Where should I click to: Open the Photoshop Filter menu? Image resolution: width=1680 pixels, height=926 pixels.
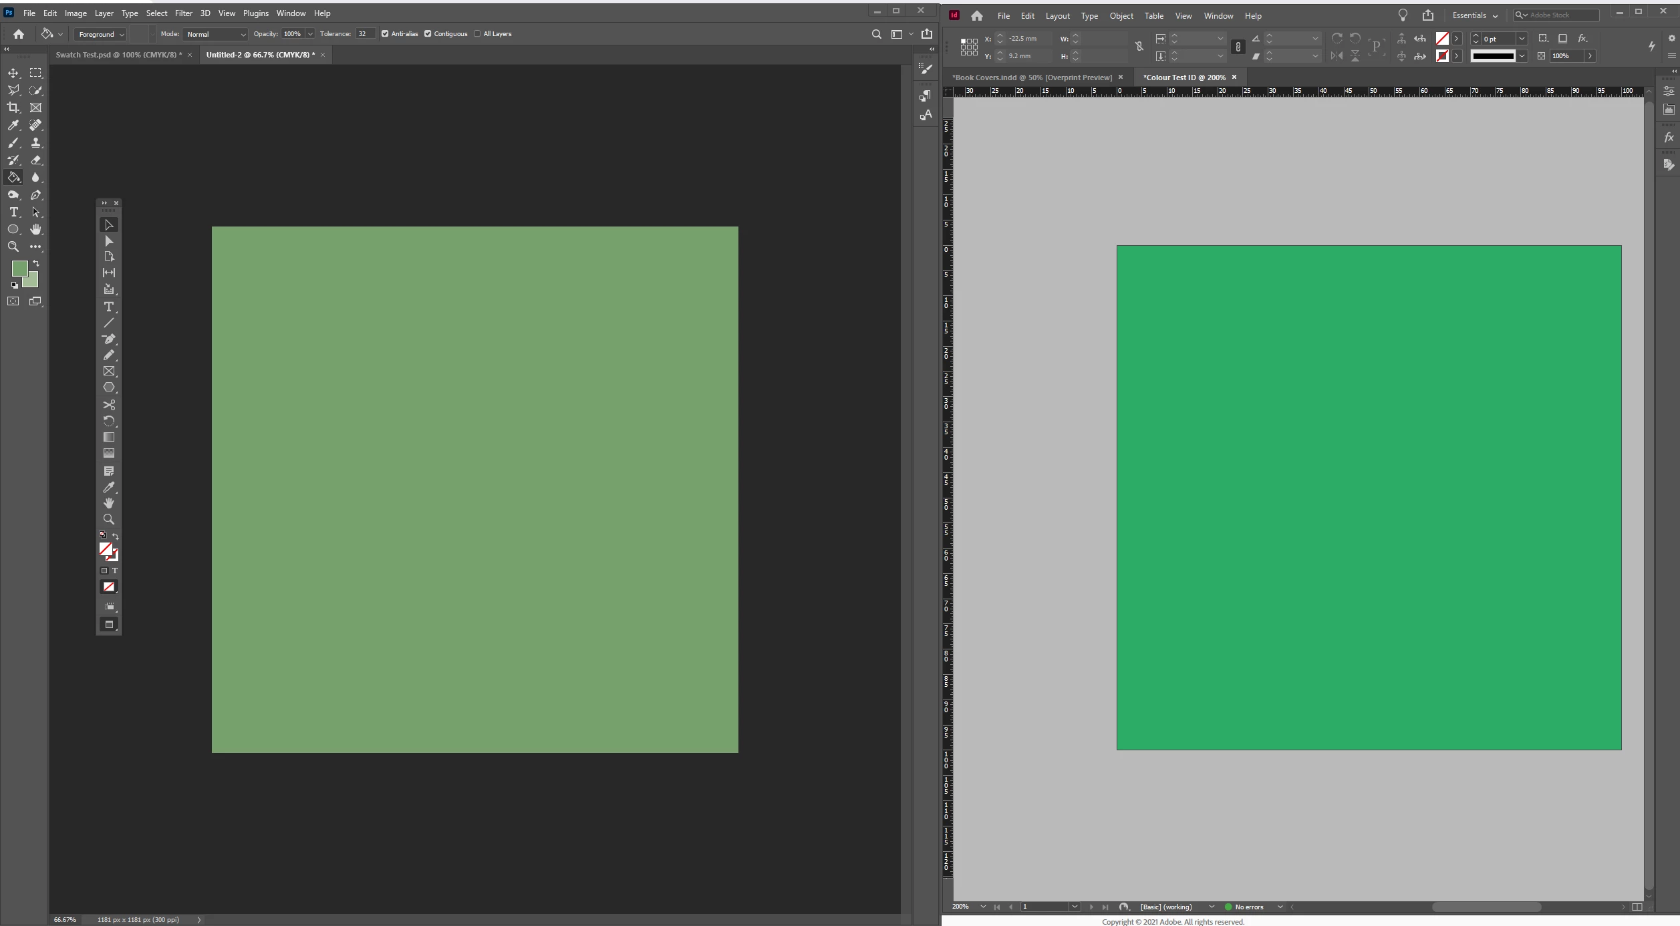(183, 13)
